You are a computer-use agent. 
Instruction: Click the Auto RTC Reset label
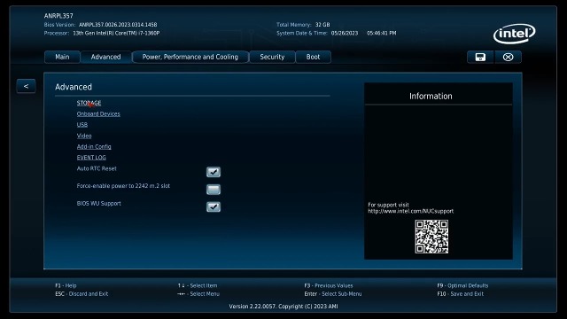pyautogui.click(x=97, y=168)
